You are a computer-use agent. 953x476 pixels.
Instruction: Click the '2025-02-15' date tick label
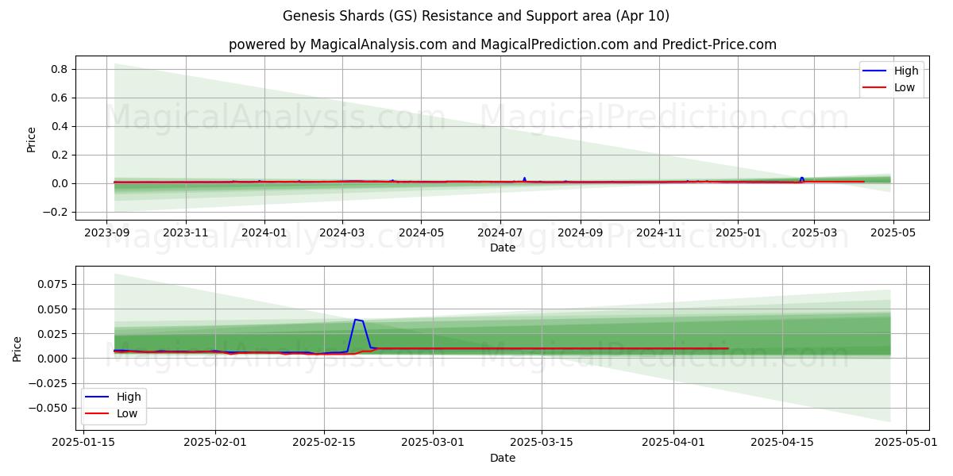point(324,443)
